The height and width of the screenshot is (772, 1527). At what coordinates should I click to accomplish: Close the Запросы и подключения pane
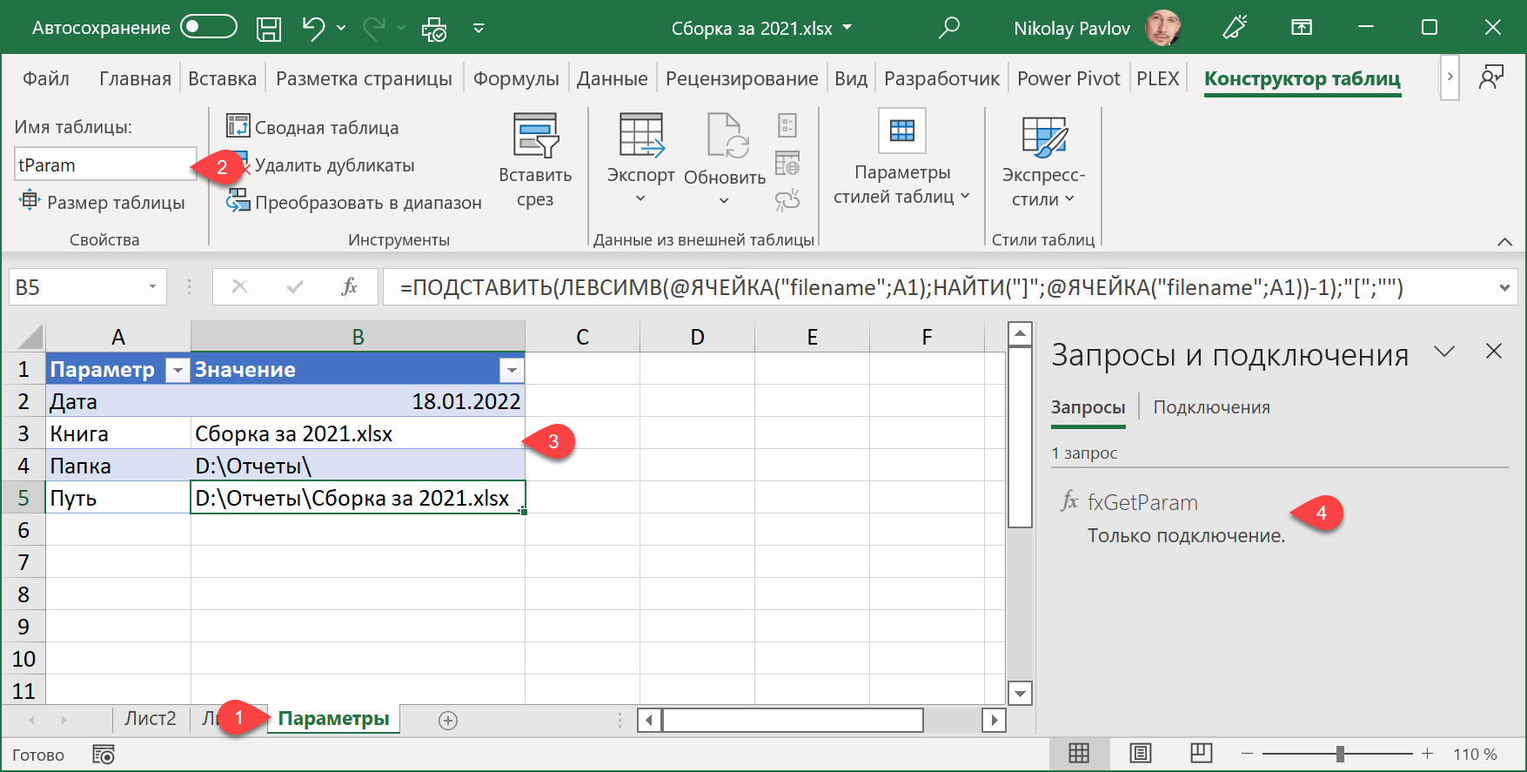pos(1494,352)
